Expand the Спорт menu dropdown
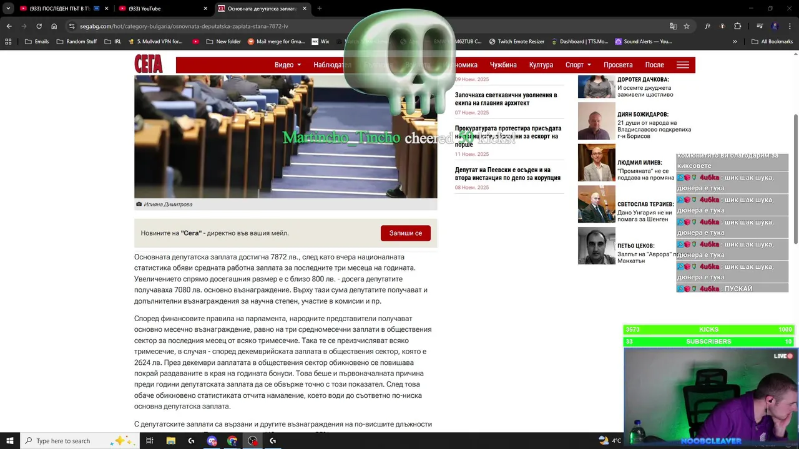 (x=578, y=65)
